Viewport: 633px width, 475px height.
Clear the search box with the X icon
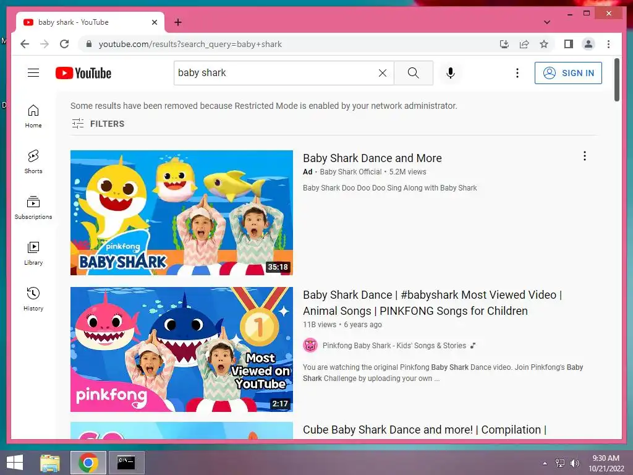382,73
